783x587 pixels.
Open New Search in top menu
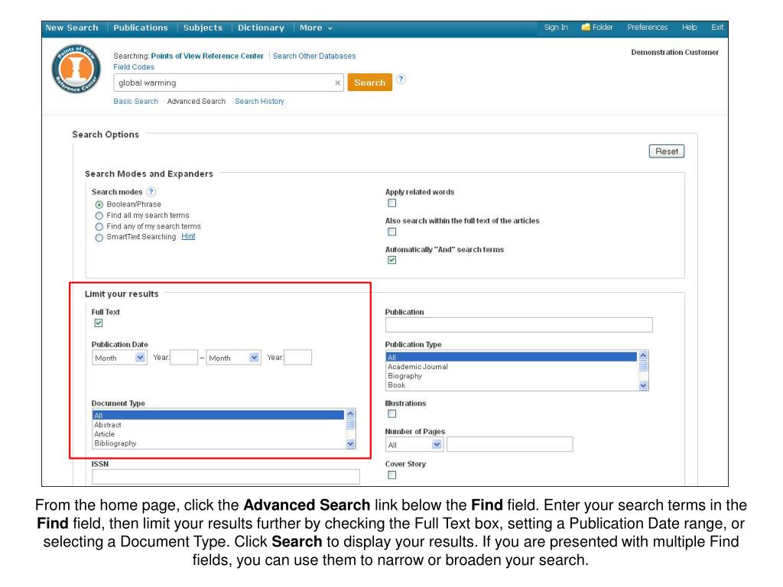click(72, 28)
